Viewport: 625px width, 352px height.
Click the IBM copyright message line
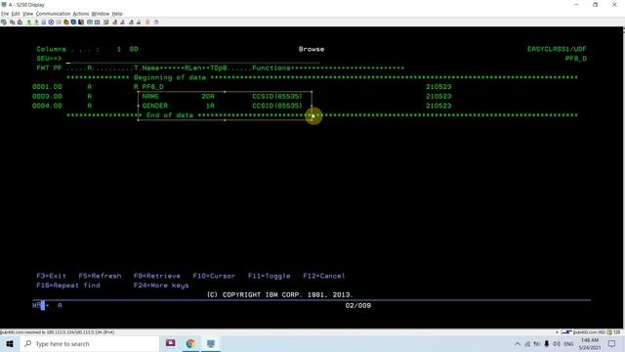coord(280,295)
